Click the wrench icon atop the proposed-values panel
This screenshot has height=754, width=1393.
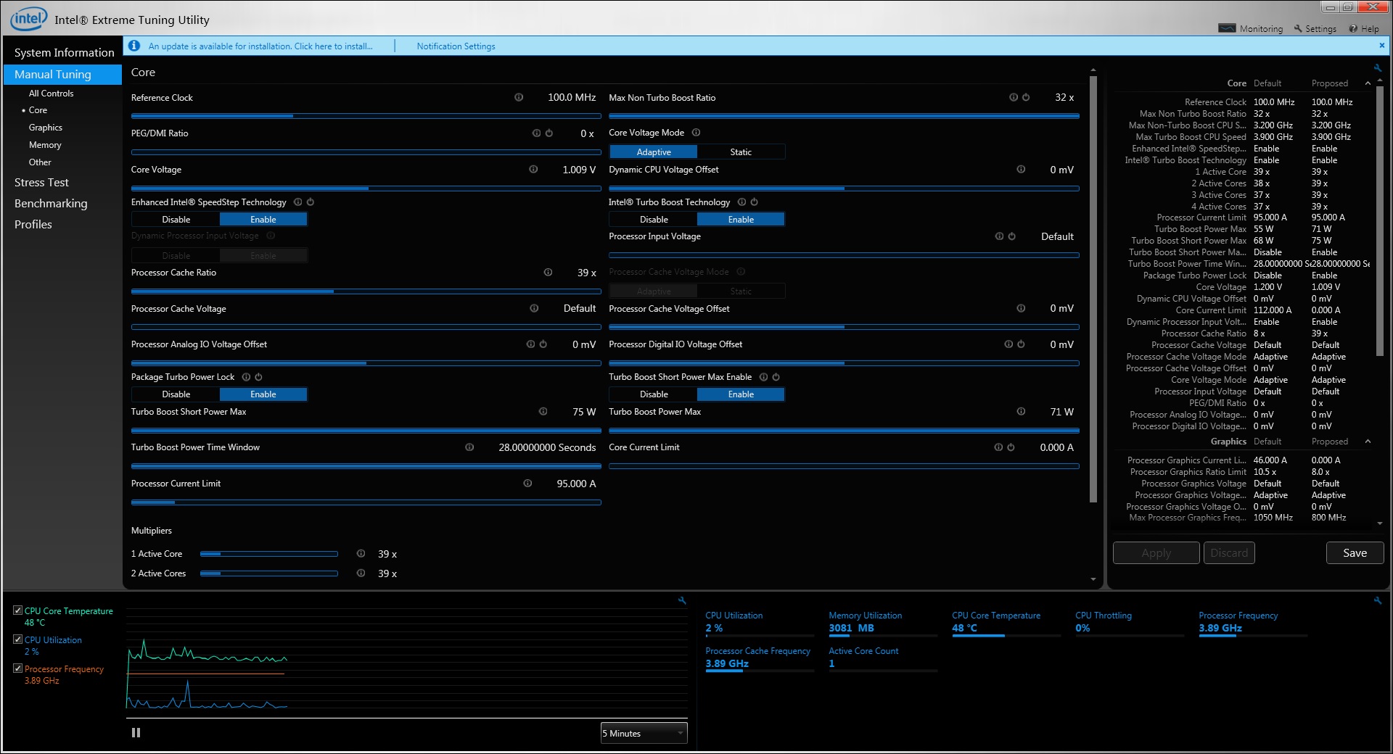pos(1377,68)
